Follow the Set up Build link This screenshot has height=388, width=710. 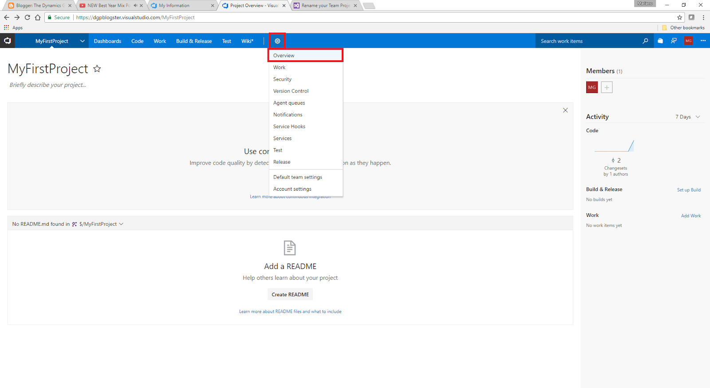pyautogui.click(x=689, y=190)
